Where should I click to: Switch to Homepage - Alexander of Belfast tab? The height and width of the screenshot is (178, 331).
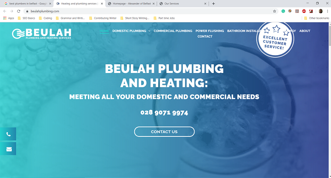coord(131,3)
